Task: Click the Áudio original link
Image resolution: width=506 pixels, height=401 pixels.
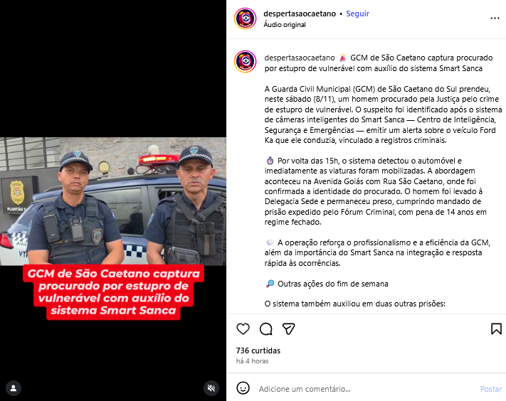Action: (x=284, y=24)
